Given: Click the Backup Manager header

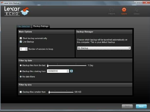Looking at the screenshot, I should [104, 32].
